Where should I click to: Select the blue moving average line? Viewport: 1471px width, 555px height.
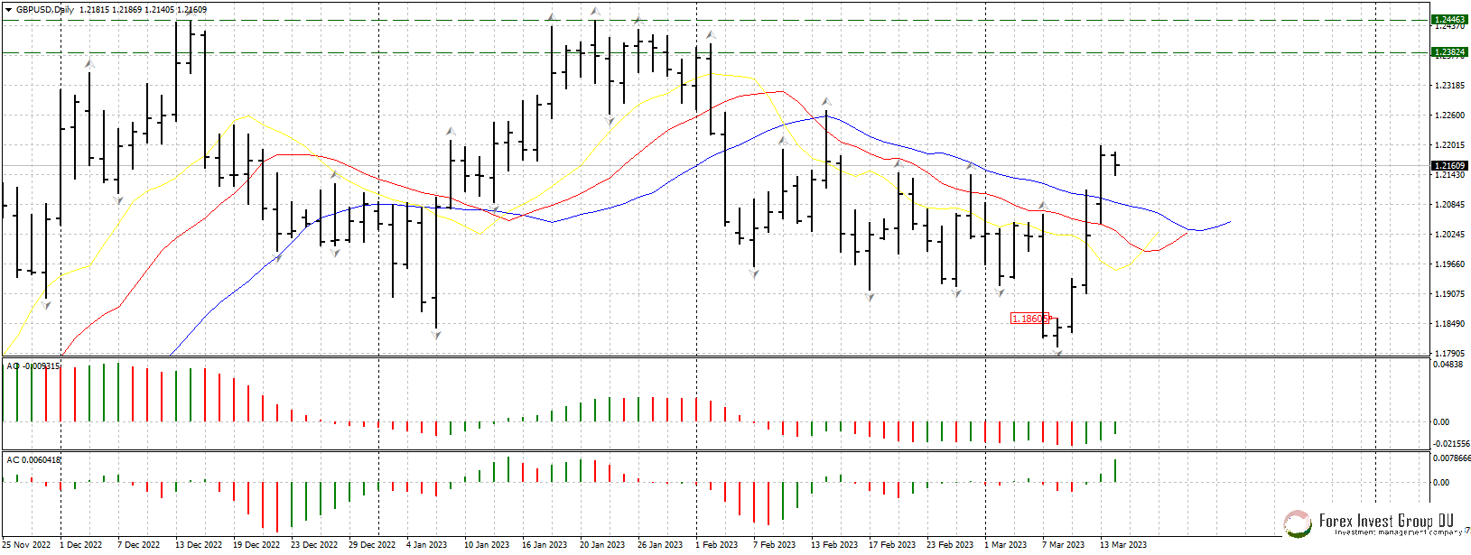point(903,146)
